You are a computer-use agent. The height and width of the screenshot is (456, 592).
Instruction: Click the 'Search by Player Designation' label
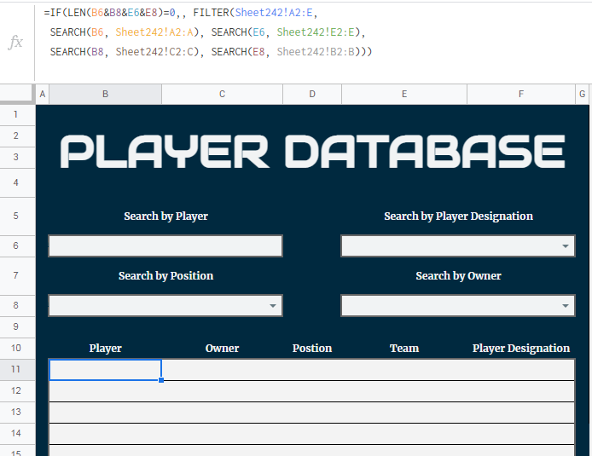pyautogui.click(x=458, y=216)
